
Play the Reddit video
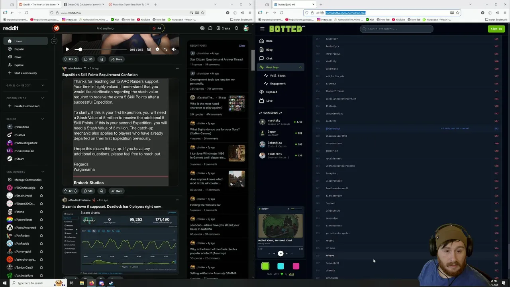click(67, 49)
